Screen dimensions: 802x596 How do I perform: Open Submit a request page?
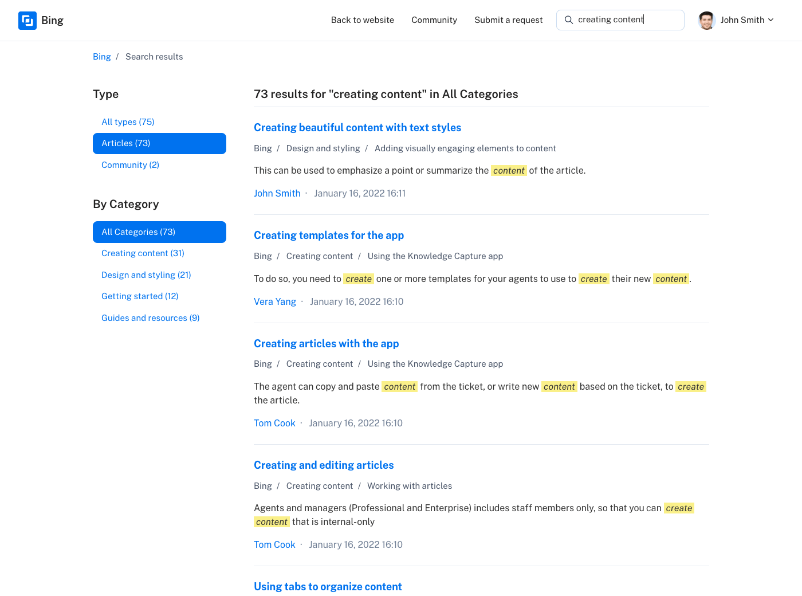click(508, 20)
